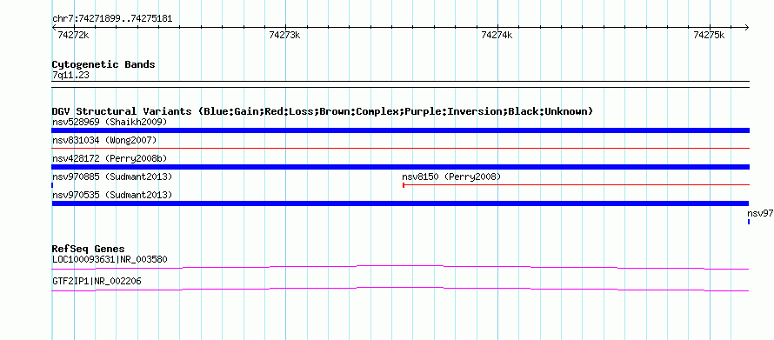Image resolution: width=774 pixels, height=340 pixels.
Task: Click the red loss line of nsv8150
Action: (576, 185)
